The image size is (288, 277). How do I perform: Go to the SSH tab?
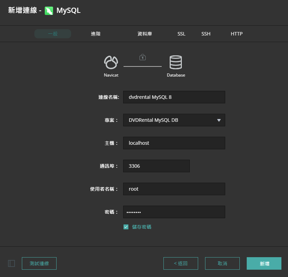pyautogui.click(x=206, y=34)
